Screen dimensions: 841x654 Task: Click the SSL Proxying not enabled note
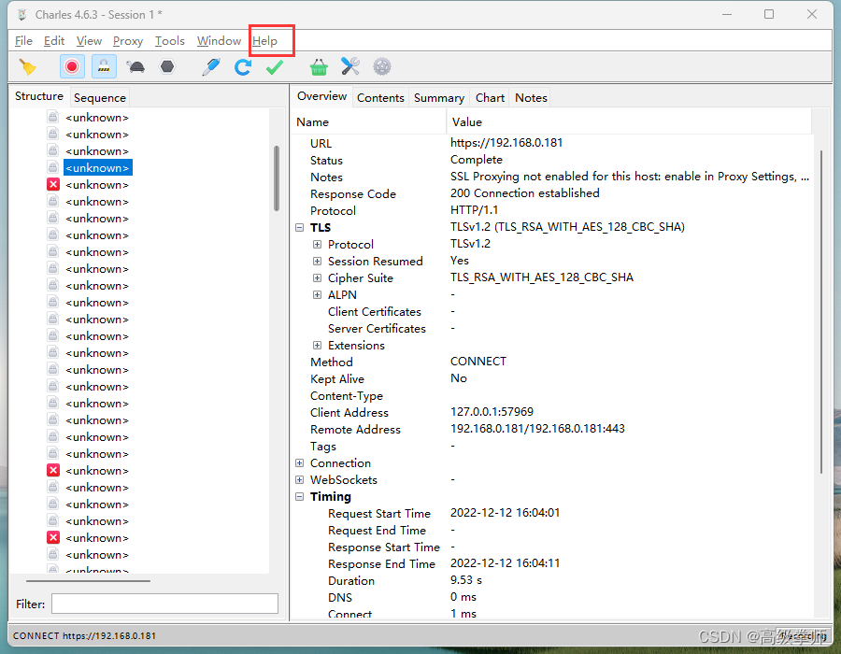[629, 177]
